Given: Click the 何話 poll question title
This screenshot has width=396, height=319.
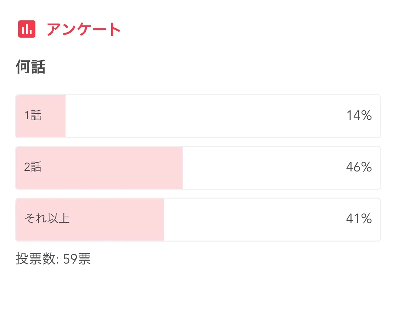Looking at the screenshot, I should [31, 67].
